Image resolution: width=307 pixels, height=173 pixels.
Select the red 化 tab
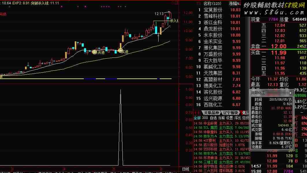click(244, 113)
